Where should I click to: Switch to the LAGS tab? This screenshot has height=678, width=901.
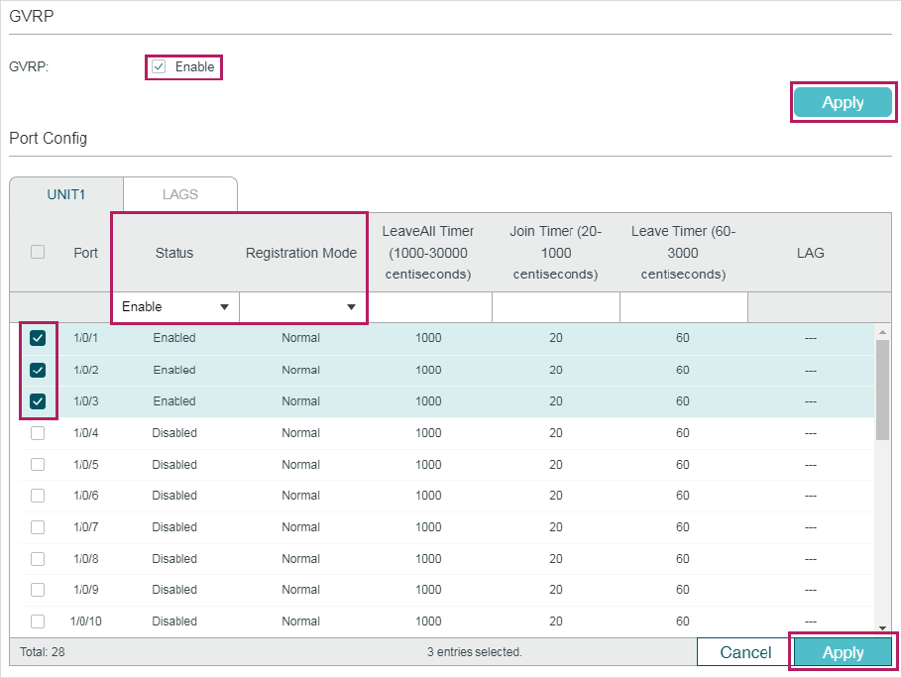tap(179, 195)
